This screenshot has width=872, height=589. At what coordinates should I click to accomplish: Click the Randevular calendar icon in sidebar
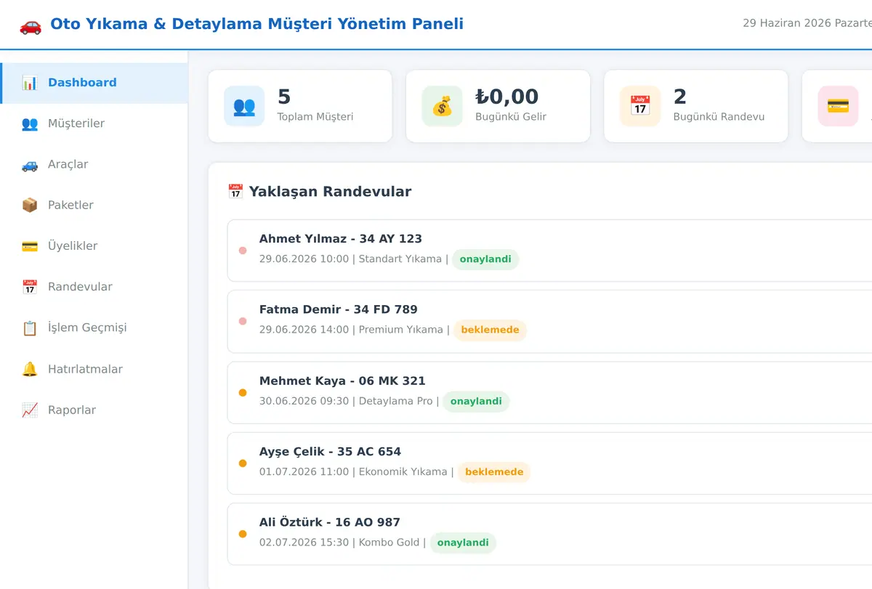(30, 287)
